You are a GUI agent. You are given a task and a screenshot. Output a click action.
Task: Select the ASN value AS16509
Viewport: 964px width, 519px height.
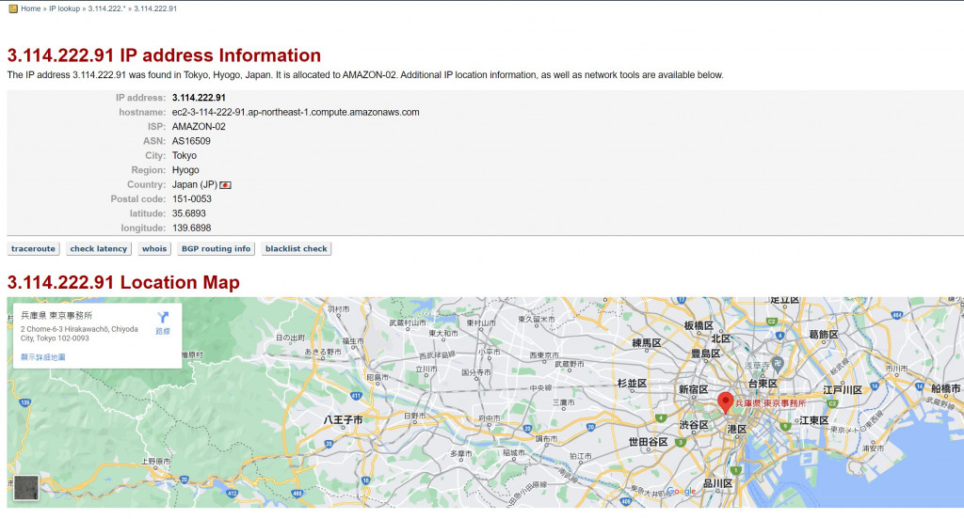pos(191,141)
